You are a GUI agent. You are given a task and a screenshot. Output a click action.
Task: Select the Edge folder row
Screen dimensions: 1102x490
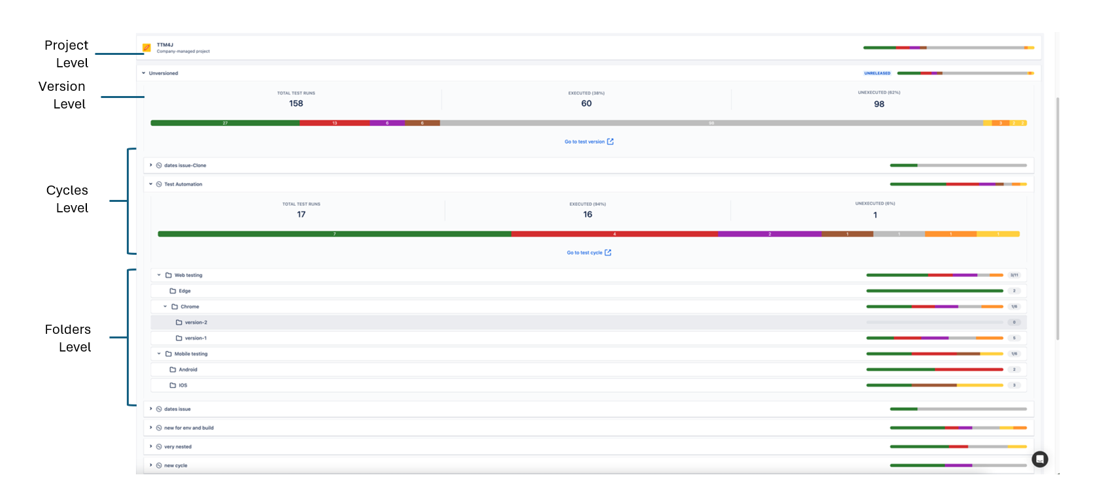[589, 291]
